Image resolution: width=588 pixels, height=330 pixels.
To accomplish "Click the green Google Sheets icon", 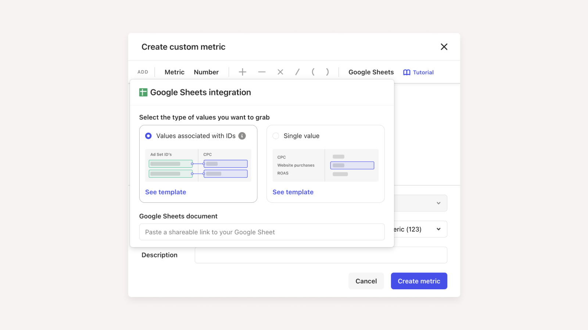I will point(143,92).
